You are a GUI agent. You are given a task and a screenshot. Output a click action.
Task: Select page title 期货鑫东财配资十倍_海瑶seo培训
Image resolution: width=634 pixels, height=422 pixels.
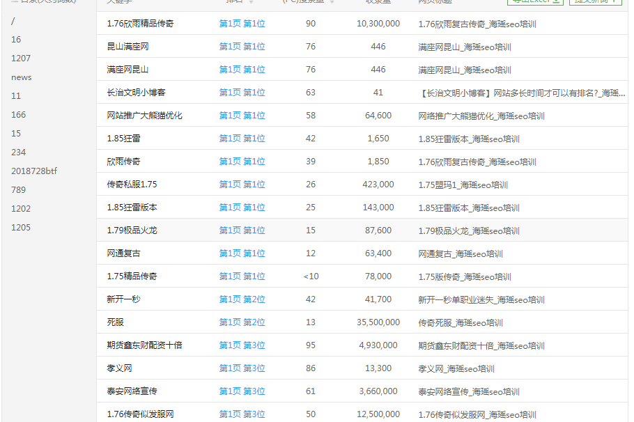481,346
